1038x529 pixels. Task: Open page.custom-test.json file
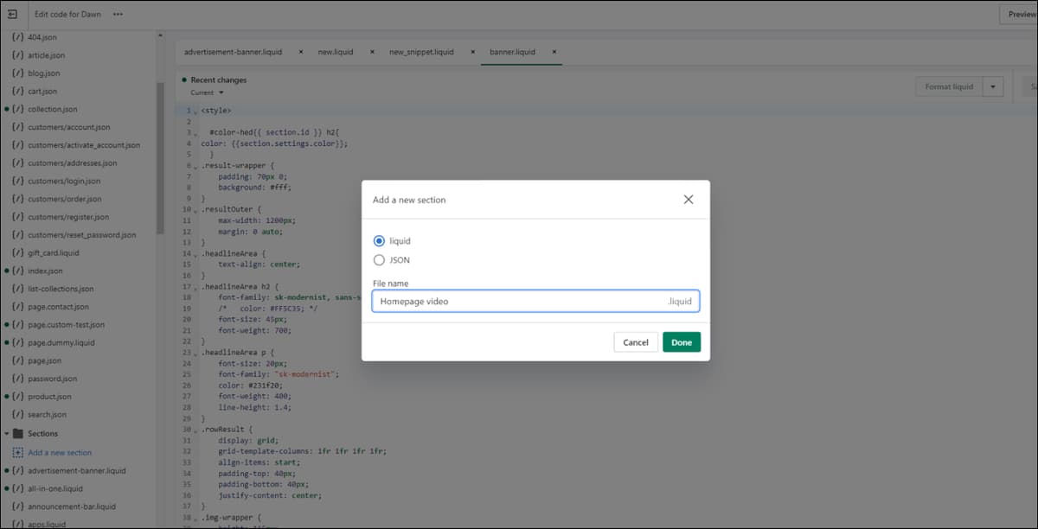[66, 325]
